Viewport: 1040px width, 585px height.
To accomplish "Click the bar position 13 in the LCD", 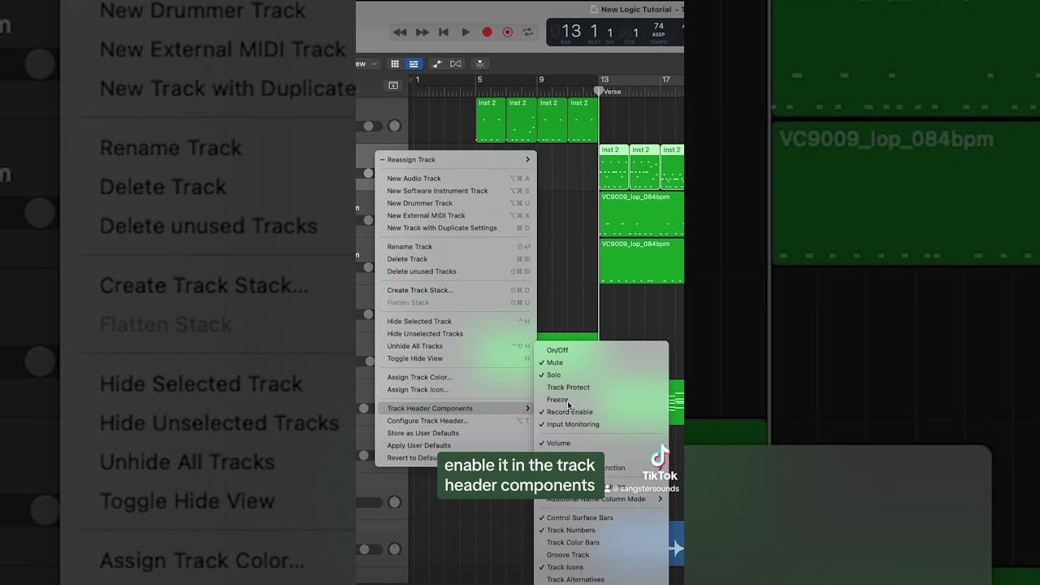I will tap(571, 32).
